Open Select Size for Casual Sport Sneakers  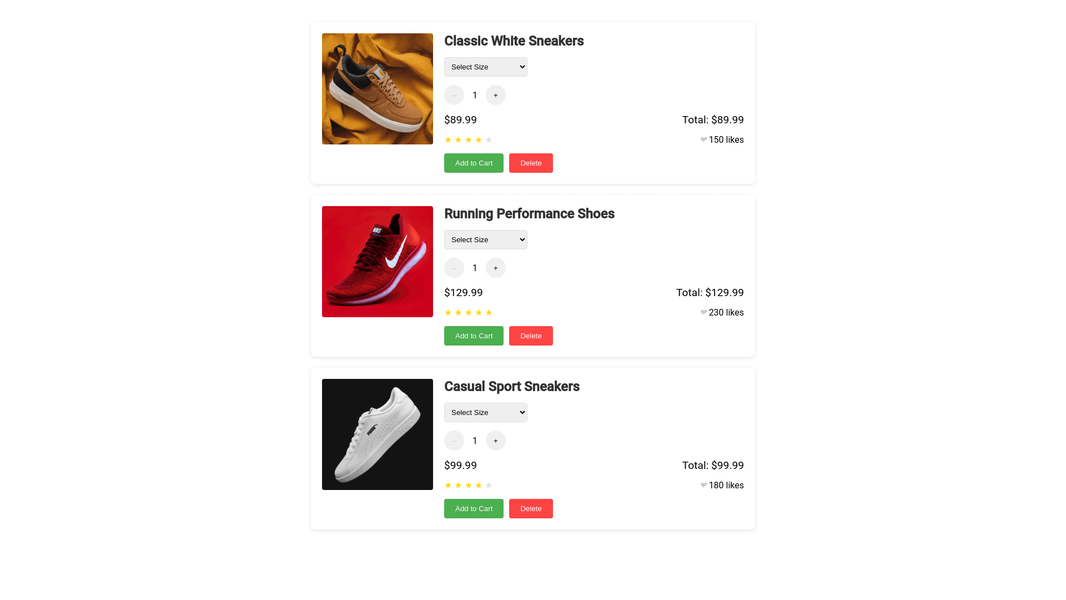[485, 412]
